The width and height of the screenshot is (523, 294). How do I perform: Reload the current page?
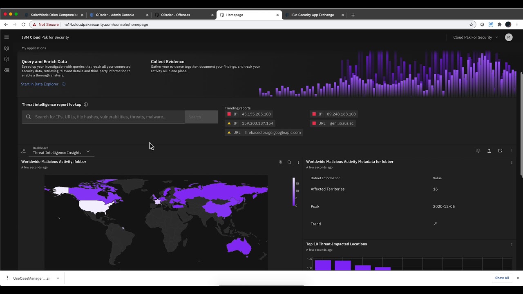coord(23,24)
